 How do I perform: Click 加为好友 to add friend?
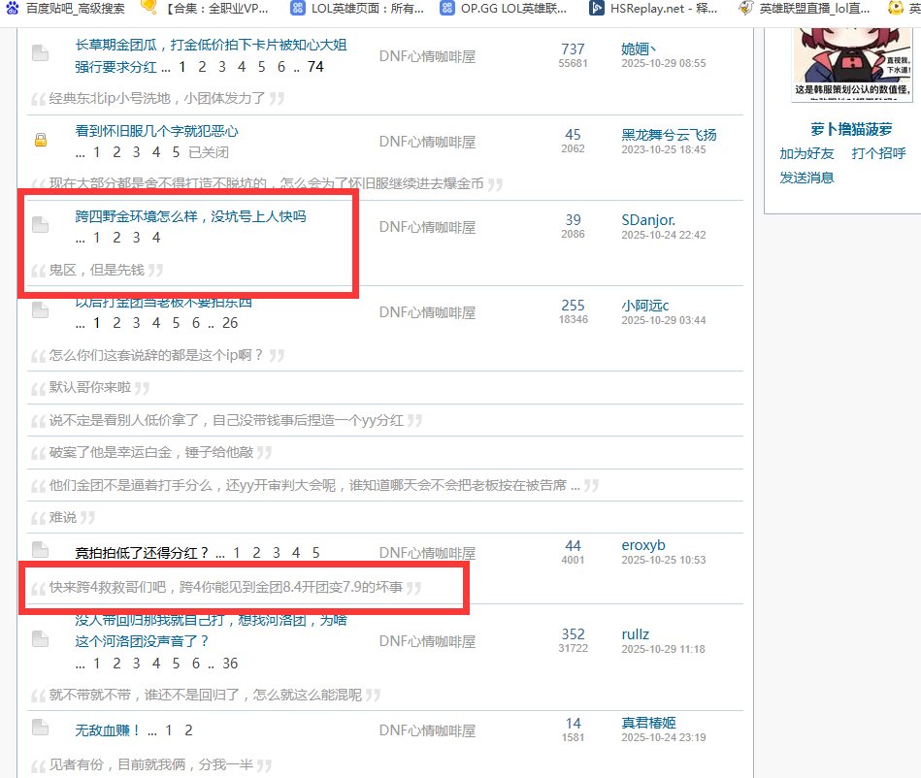click(x=806, y=153)
